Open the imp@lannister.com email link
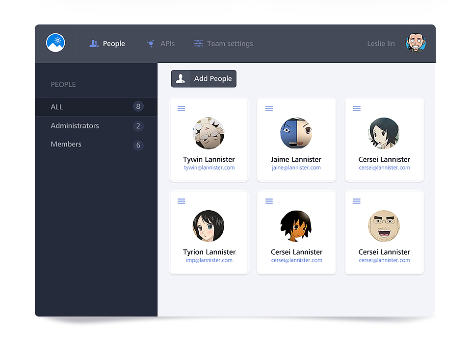This screenshot has height=342, width=471. tap(209, 260)
